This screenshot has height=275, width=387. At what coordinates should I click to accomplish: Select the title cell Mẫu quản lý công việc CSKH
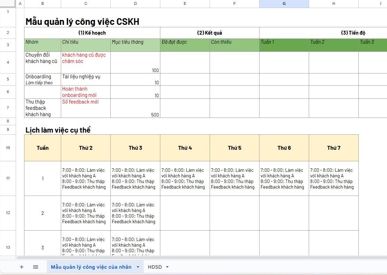[x=82, y=22]
